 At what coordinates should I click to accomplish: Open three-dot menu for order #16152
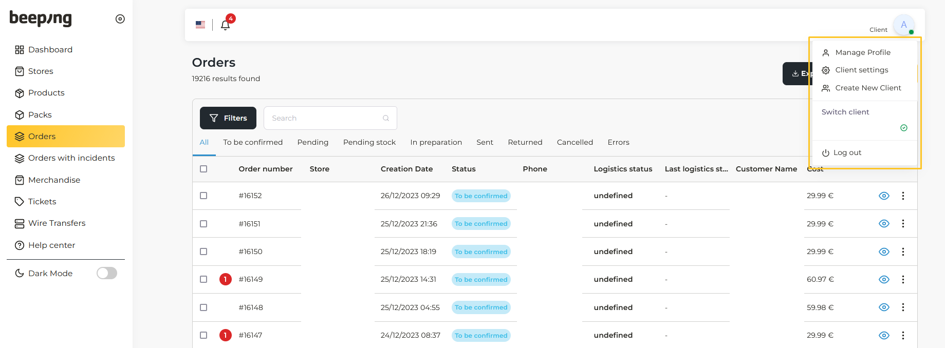pos(903,196)
